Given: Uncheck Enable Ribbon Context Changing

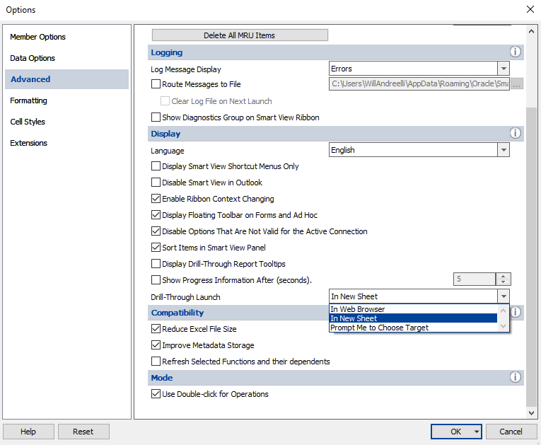Looking at the screenshot, I should [156, 199].
